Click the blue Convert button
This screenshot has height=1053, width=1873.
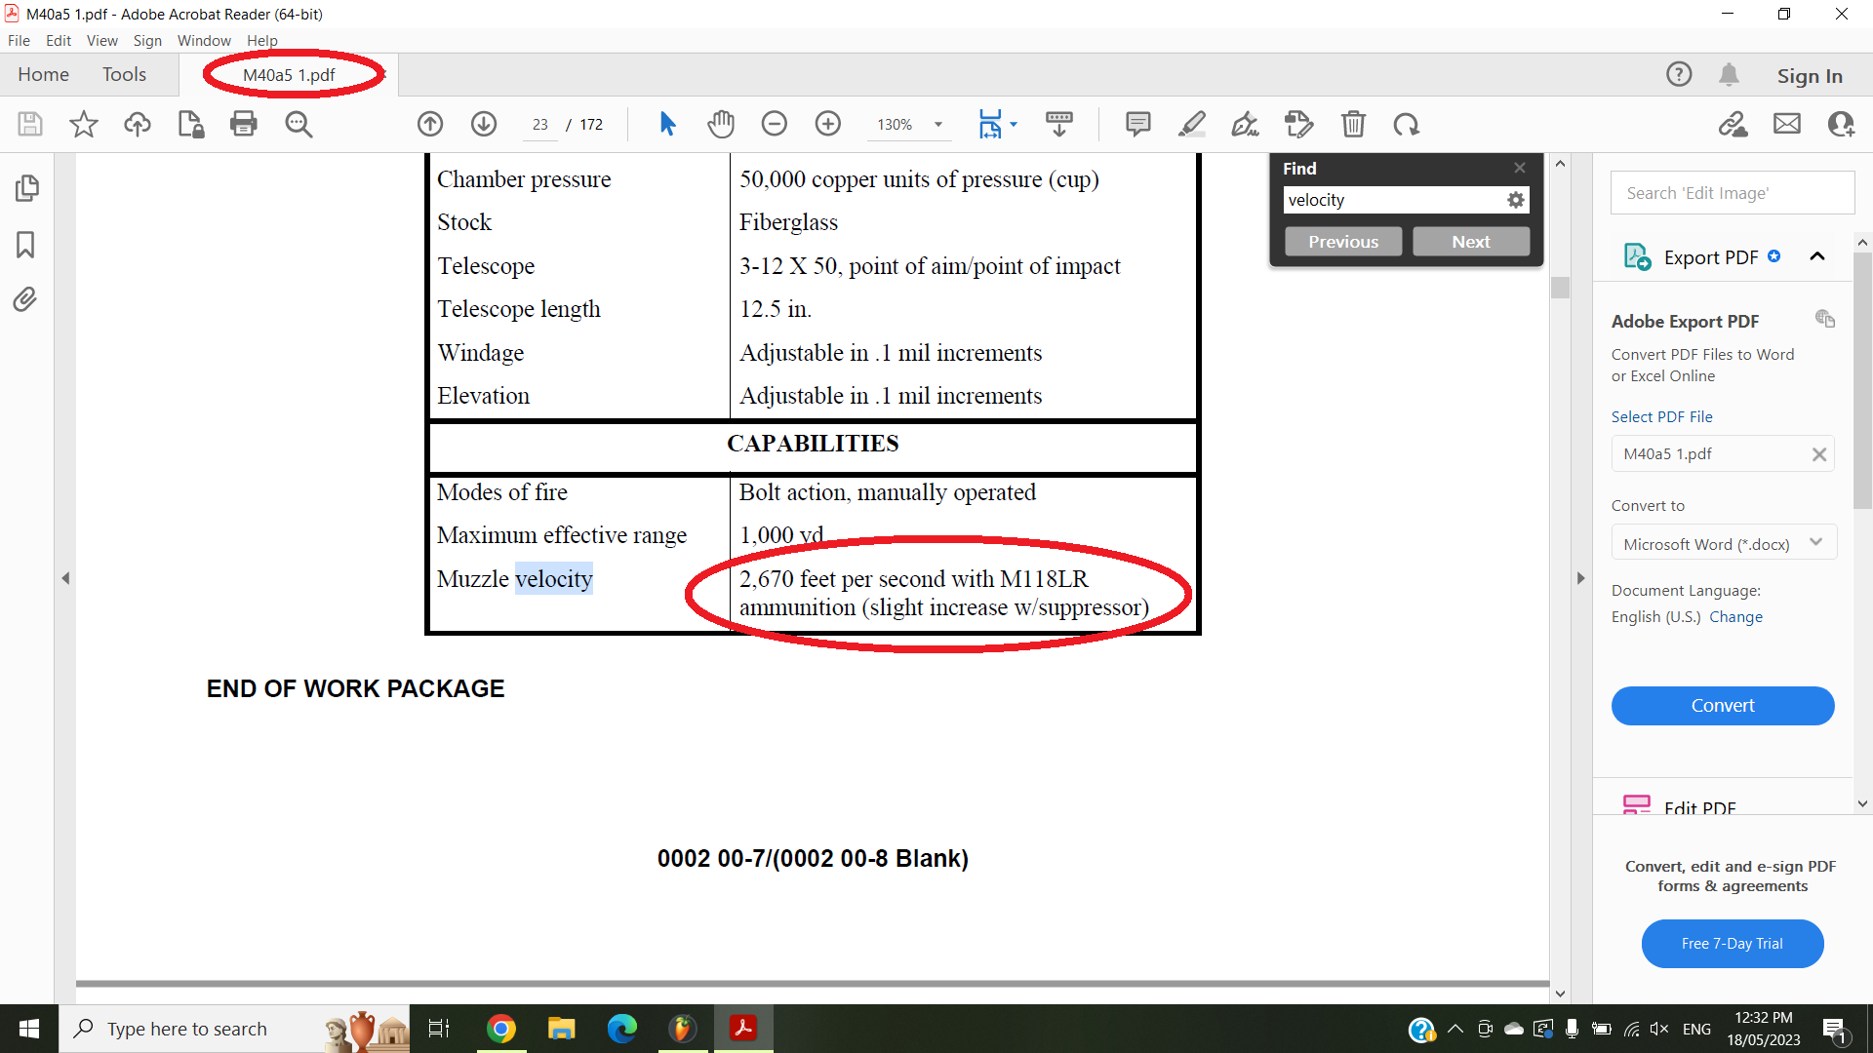pos(1723,706)
